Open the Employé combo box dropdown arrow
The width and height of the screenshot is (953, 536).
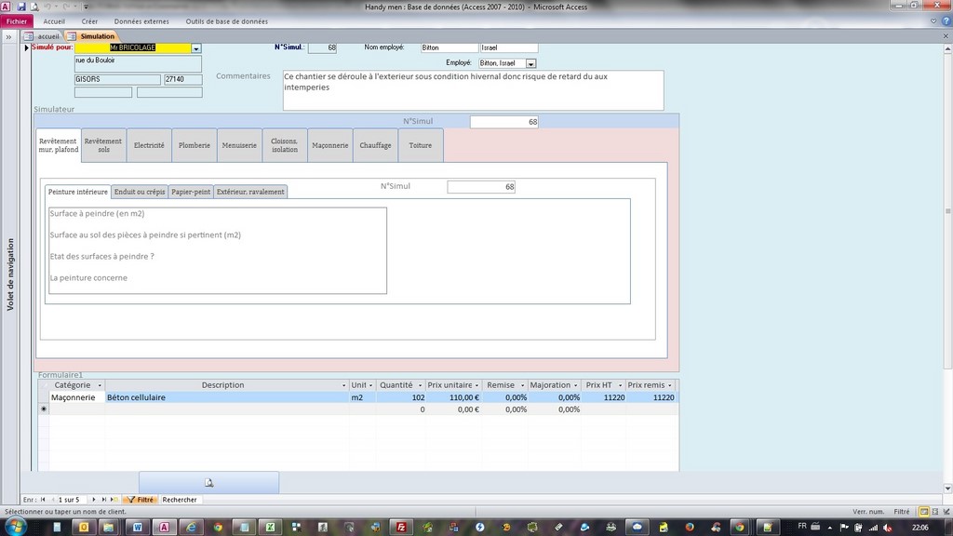tap(530, 63)
